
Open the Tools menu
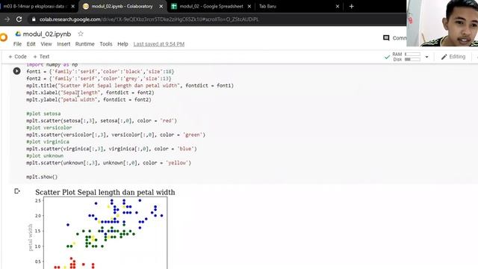click(x=106, y=44)
